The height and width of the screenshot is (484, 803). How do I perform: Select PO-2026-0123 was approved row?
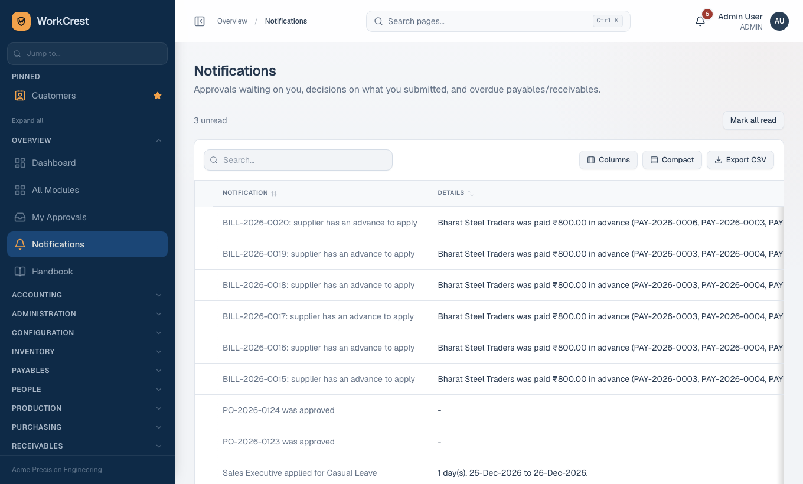(x=489, y=442)
